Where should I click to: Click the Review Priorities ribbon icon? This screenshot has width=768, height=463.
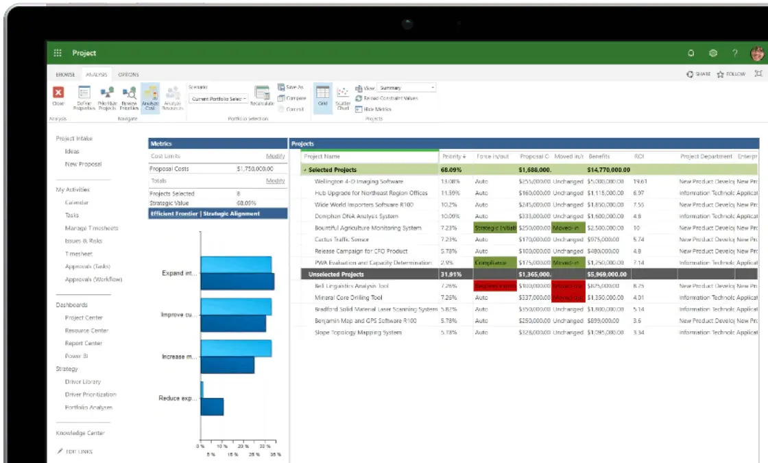pos(130,93)
